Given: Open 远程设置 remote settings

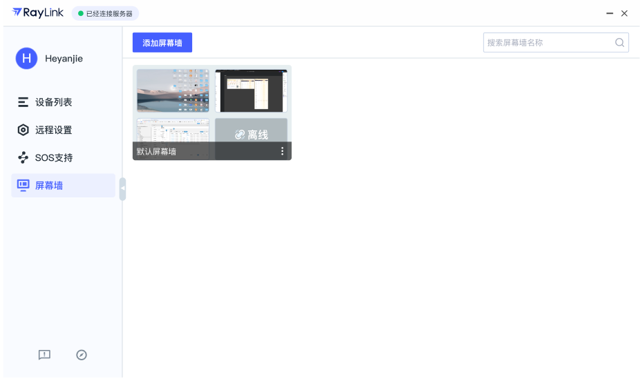Looking at the screenshot, I should [63, 130].
